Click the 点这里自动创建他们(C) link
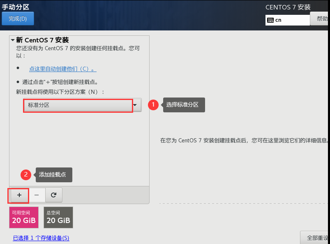The image size is (330, 244). pyautogui.click(x=62, y=69)
